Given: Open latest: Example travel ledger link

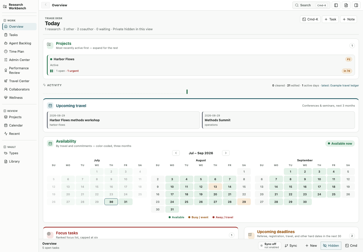Looking at the screenshot, I should point(340,85).
